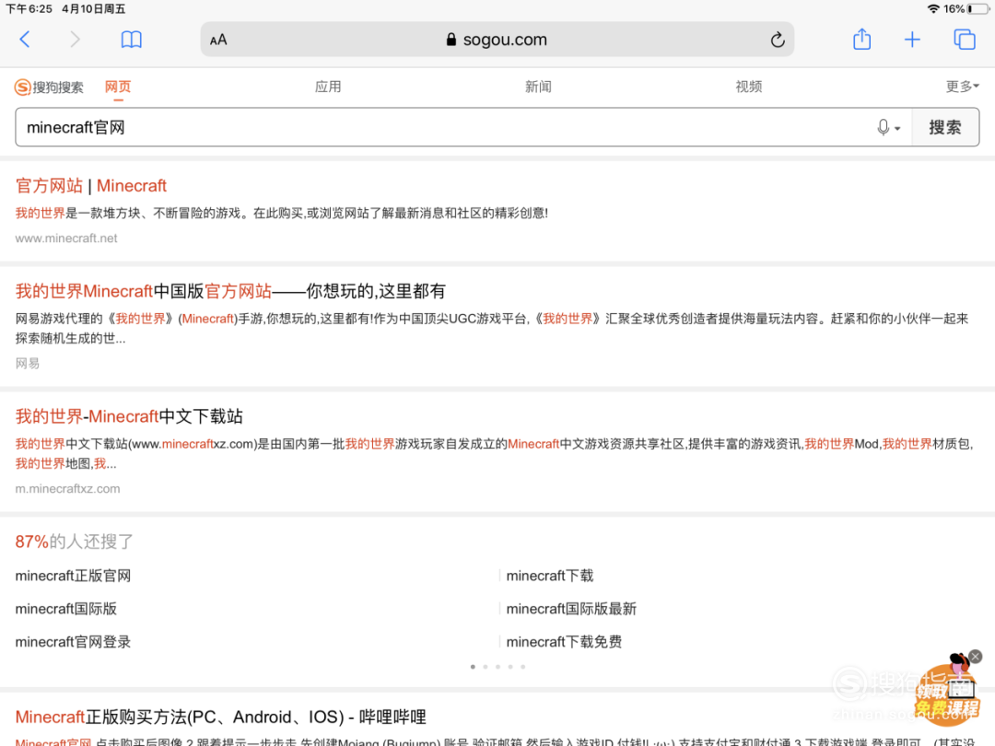The height and width of the screenshot is (746, 995).
Task: Switch to the 网页 tab
Action: coord(118,87)
